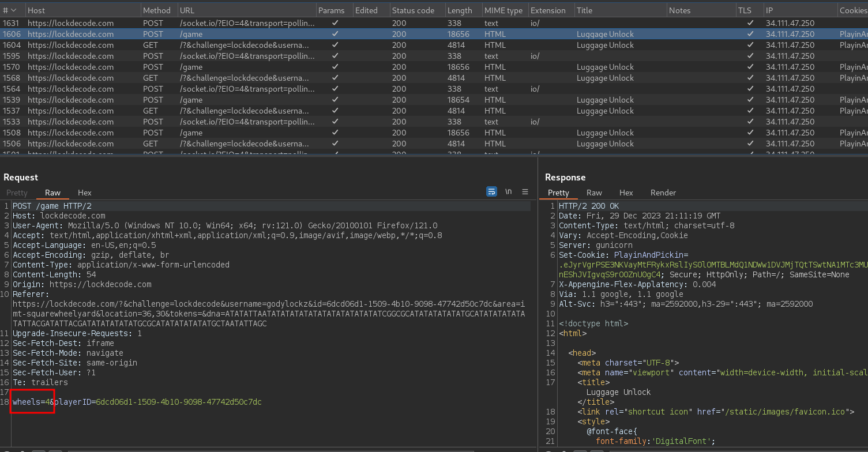The height and width of the screenshot is (452, 868).
Task: Select history row number 1533
Action: pyautogui.click(x=434, y=122)
